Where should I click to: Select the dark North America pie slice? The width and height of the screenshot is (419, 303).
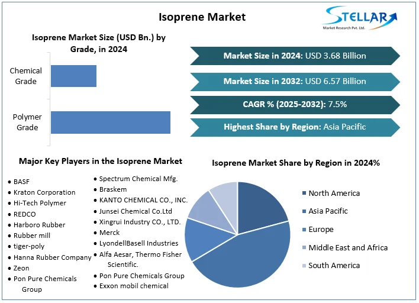click(259, 208)
